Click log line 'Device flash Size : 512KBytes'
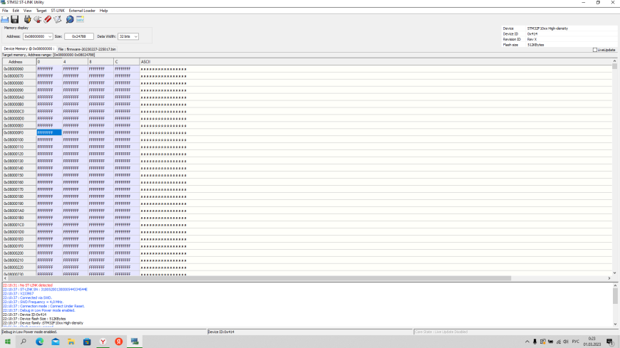Screen dimensions: 620x348 (x=34, y=319)
